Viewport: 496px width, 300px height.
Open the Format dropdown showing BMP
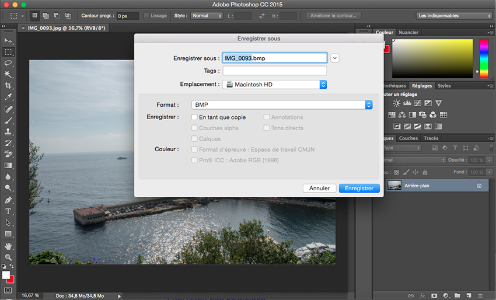click(282, 105)
